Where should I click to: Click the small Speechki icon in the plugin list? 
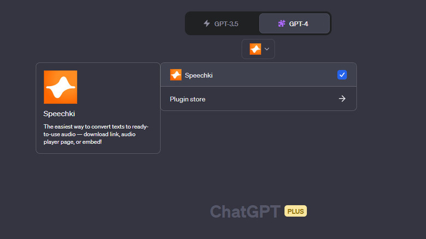(x=176, y=75)
